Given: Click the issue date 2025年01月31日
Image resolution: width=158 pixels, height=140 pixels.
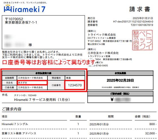Looking at the screenshot, I should pyautogui.click(x=143, y=18).
